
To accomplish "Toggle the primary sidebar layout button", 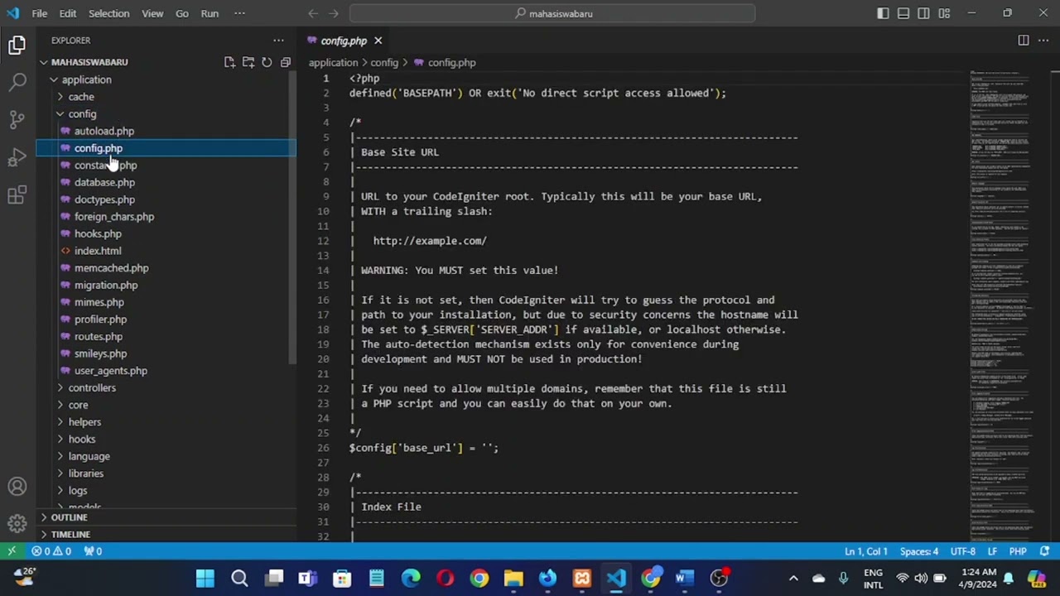I will pos(883,13).
